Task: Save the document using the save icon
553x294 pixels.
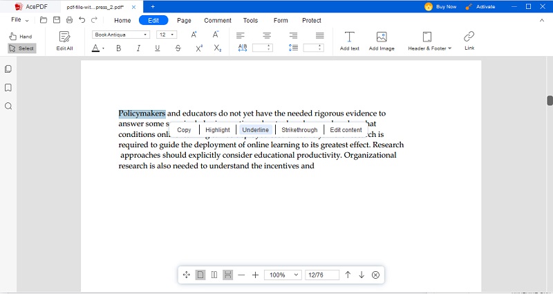Action: [57, 20]
